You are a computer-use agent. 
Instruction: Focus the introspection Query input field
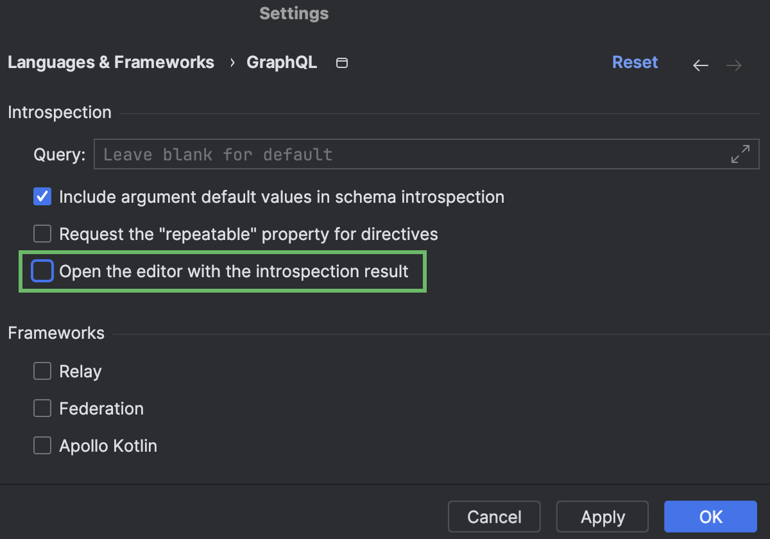411,155
